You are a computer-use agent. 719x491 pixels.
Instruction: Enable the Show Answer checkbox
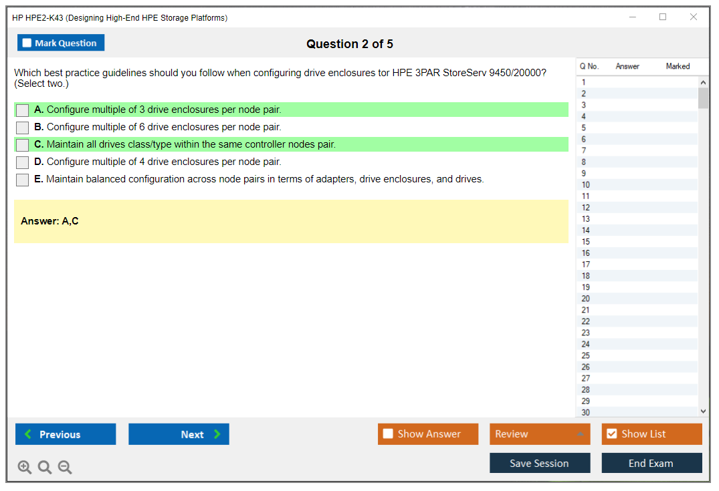[x=388, y=434]
